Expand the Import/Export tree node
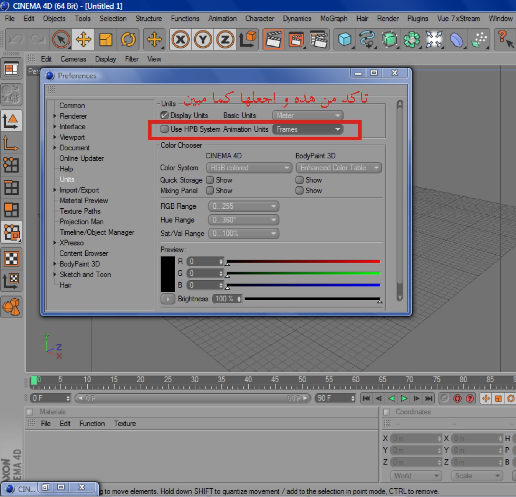516x497 pixels. (x=55, y=190)
